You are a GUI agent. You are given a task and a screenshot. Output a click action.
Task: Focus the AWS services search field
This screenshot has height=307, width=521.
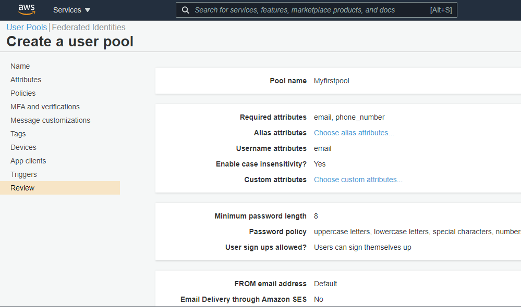pos(308,10)
